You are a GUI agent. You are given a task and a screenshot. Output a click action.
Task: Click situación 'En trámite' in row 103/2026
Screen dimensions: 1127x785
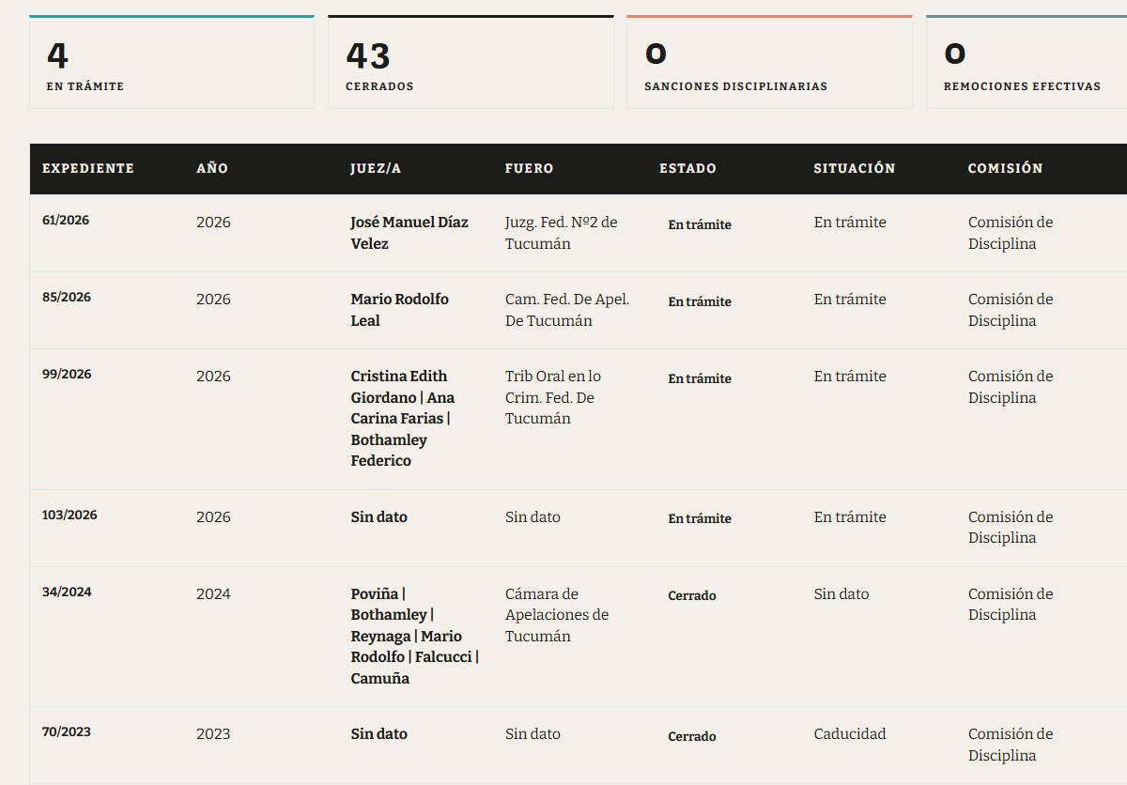point(850,517)
